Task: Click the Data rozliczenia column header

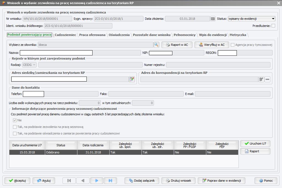Action: point(93,145)
